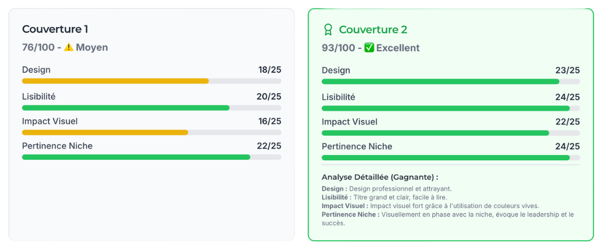Select the Couverture 2 heading
The height and width of the screenshot is (251, 601).
pyautogui.click(x=373, y=29)
